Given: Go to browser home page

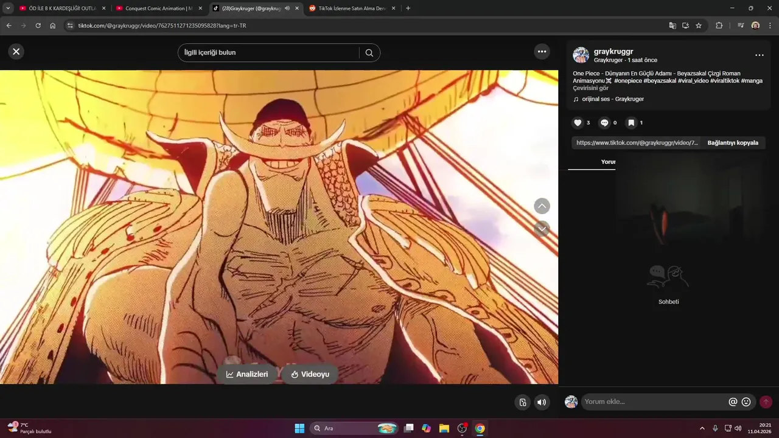Looking at the screenshot, I should click(x=53, y=26).
